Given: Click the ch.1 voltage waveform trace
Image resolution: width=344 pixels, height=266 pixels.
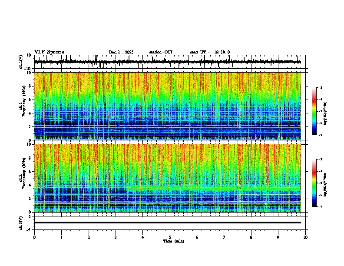Looking at the screenshot, I should tap(168, 62).
